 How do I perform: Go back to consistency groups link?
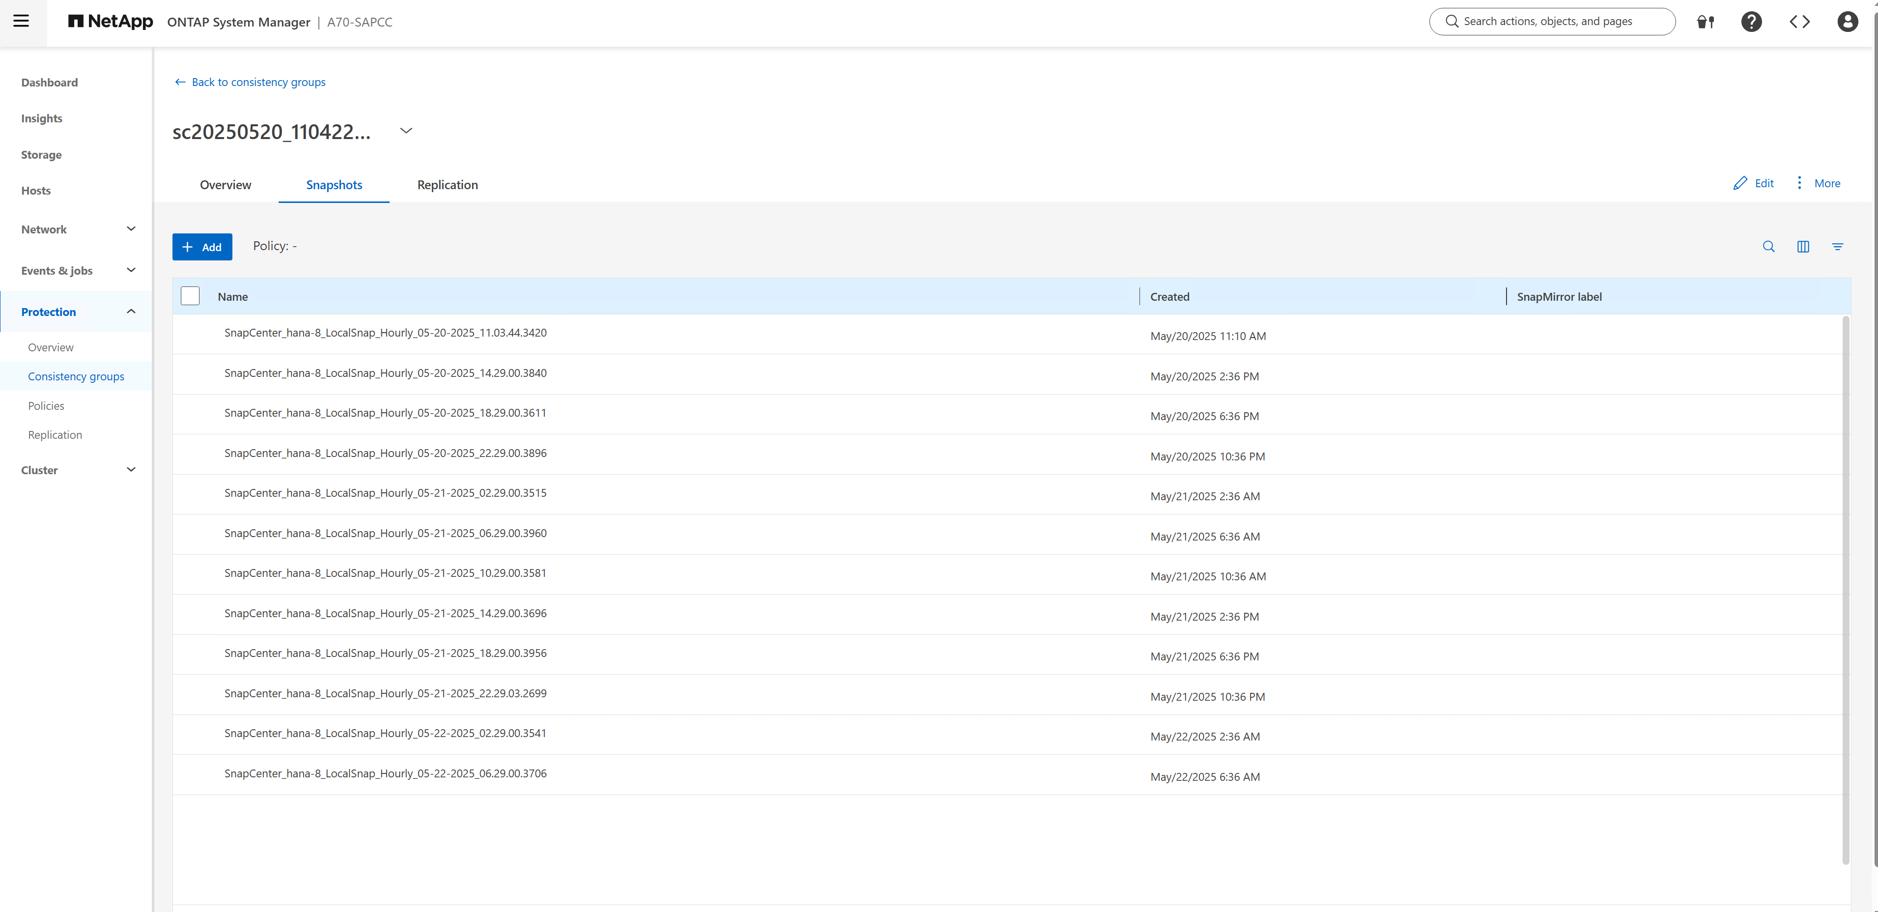click(250, 82)
